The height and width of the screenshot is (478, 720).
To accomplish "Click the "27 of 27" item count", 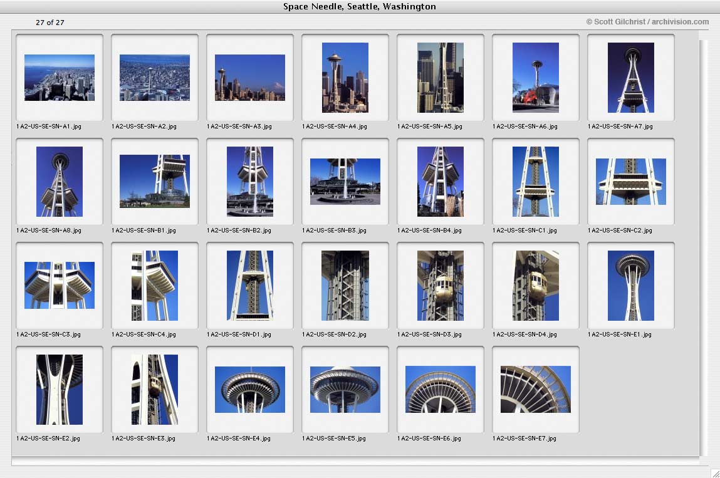I will (x=50, y=23).
